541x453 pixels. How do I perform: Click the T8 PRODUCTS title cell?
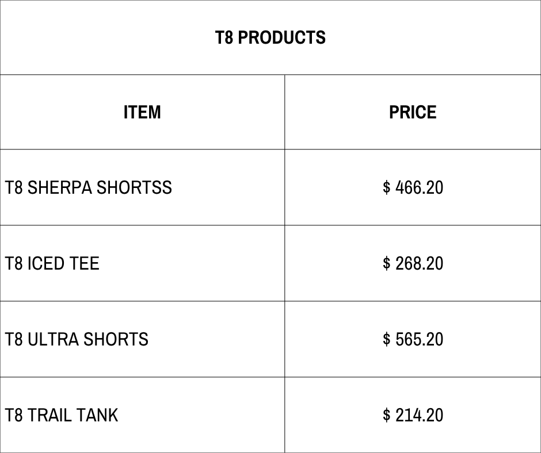pyautogui.click(x=270, y=37)
